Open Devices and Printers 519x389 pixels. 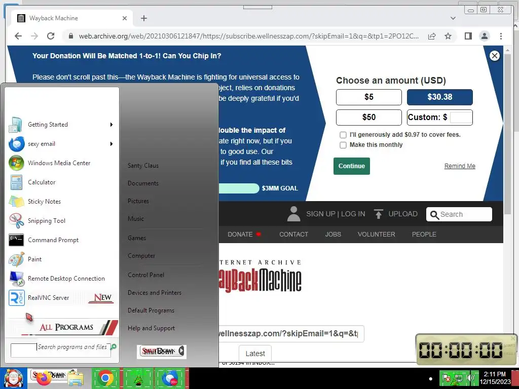(155, 293)
